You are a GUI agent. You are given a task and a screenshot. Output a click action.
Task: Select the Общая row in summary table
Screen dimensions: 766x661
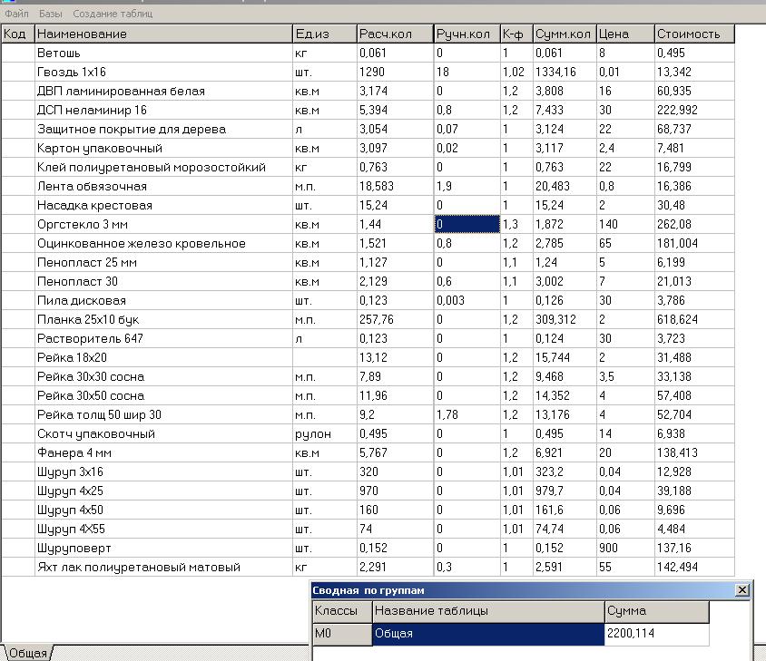coord(488,634)
